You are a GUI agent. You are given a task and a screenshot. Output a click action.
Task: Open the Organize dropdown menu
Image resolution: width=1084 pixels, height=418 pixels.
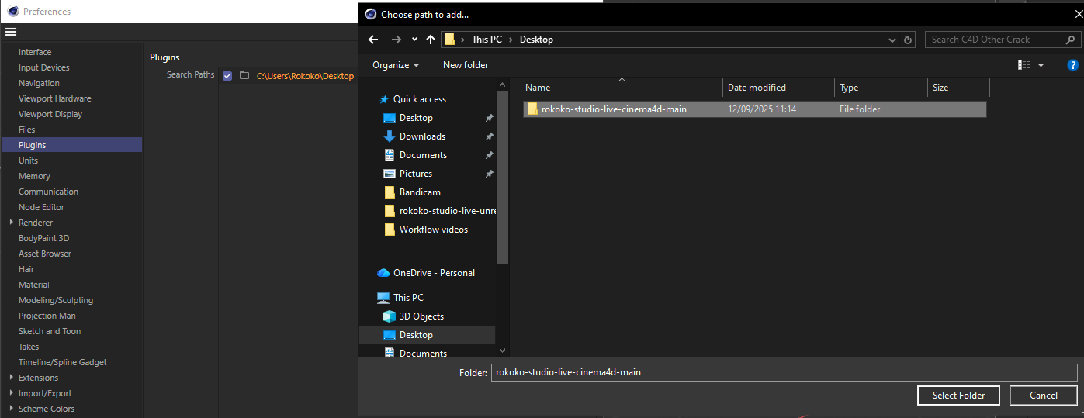[x=396, y=65]
